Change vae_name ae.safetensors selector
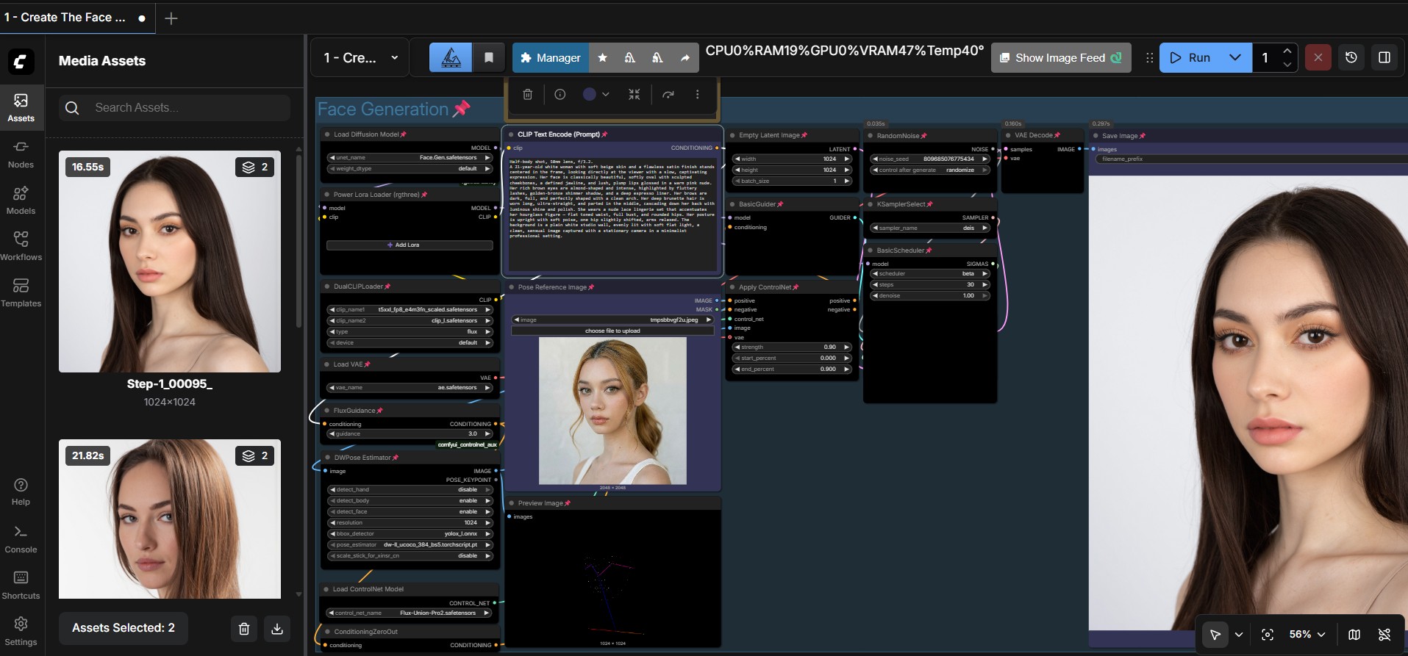This screenshot has height=656, width=1408. 410,387
